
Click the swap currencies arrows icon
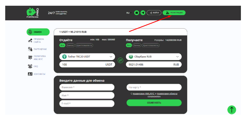pos(120,60)
